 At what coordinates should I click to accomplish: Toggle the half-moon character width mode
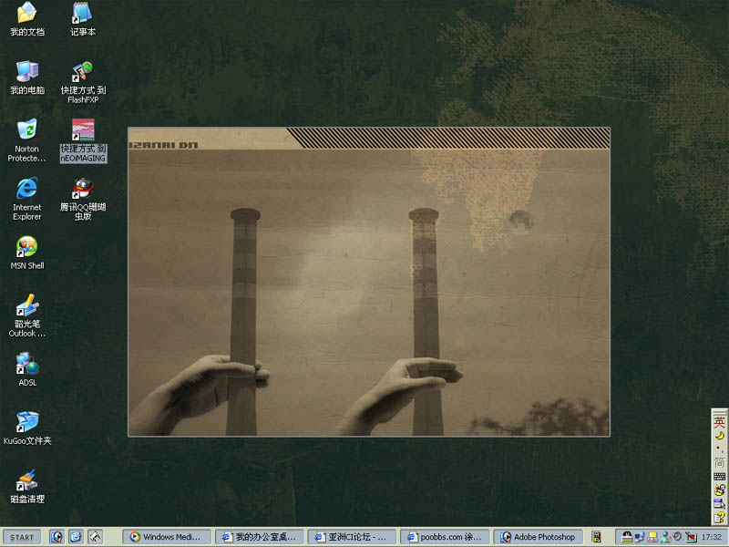pyautogui.click(x=719, y=435)
